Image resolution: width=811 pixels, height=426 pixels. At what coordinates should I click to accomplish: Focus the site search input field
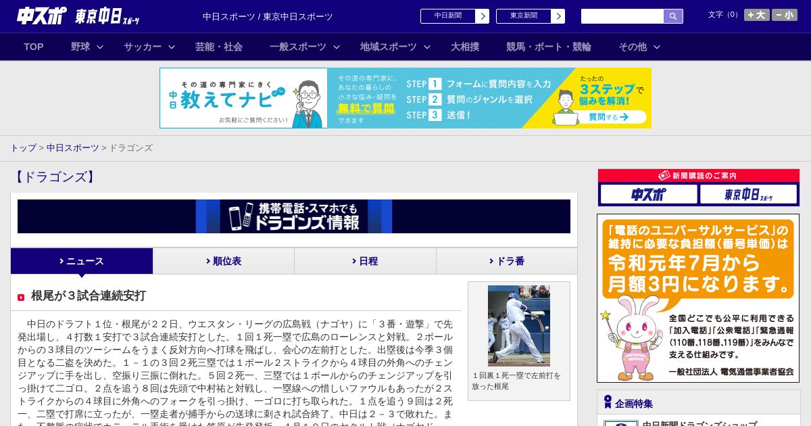(622, 16)
